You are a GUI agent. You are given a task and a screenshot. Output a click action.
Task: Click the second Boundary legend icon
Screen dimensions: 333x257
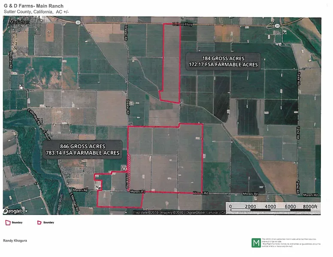click(39, 223)
